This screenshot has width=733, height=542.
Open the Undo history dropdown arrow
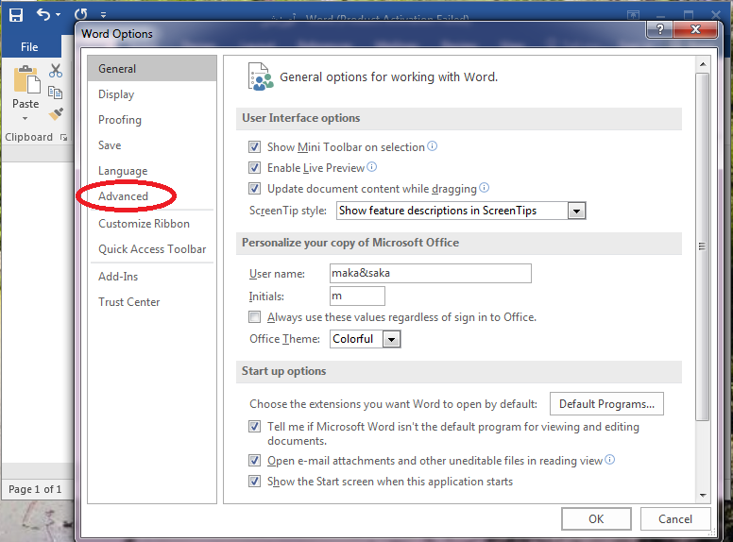tap(58, 15)
